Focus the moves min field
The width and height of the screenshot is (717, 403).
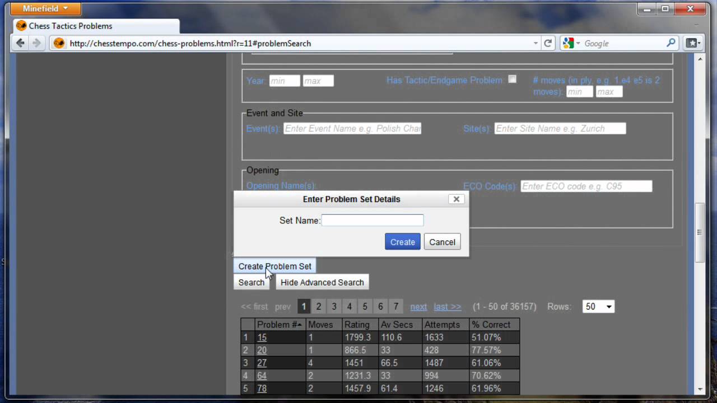click(579, 92)
